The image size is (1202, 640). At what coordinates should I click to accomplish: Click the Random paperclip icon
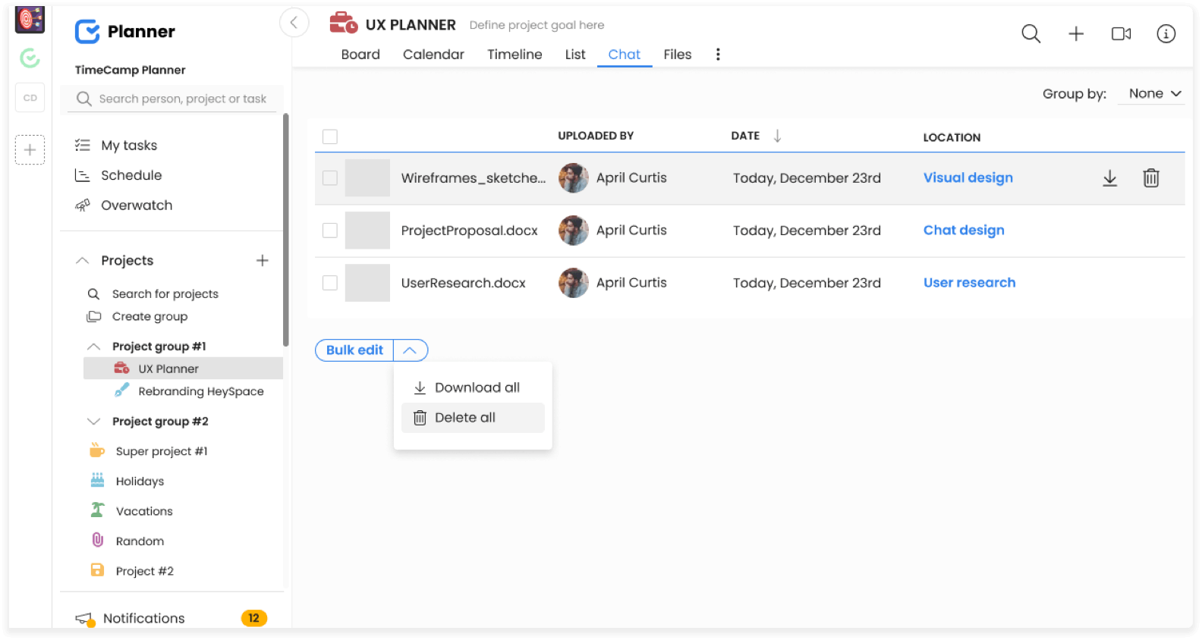coord(97,540)
